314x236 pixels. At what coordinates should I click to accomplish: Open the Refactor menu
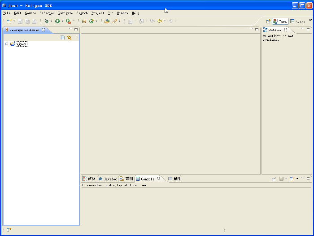click(x=47, y=13)
